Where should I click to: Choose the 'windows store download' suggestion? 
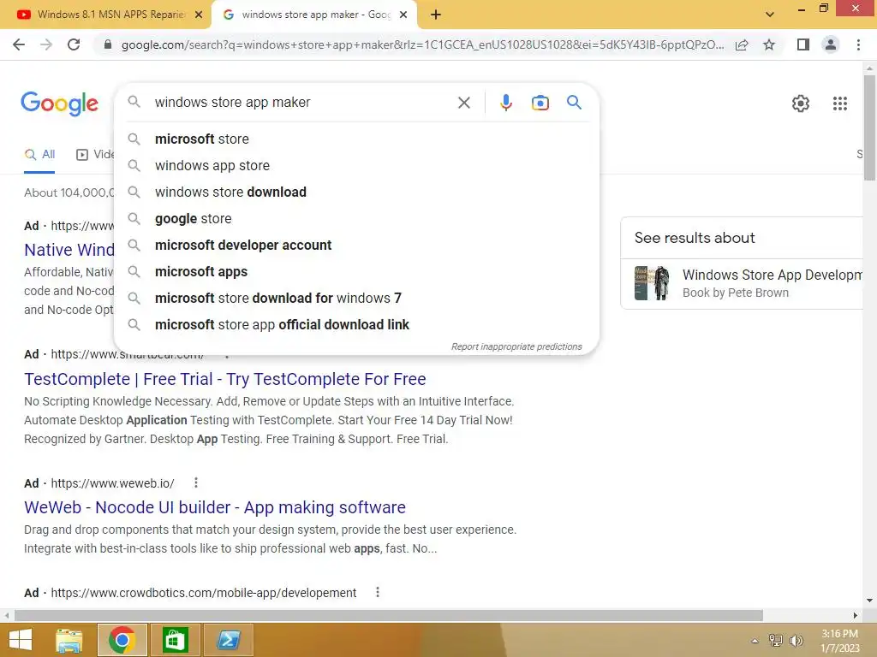click(356, 192)
